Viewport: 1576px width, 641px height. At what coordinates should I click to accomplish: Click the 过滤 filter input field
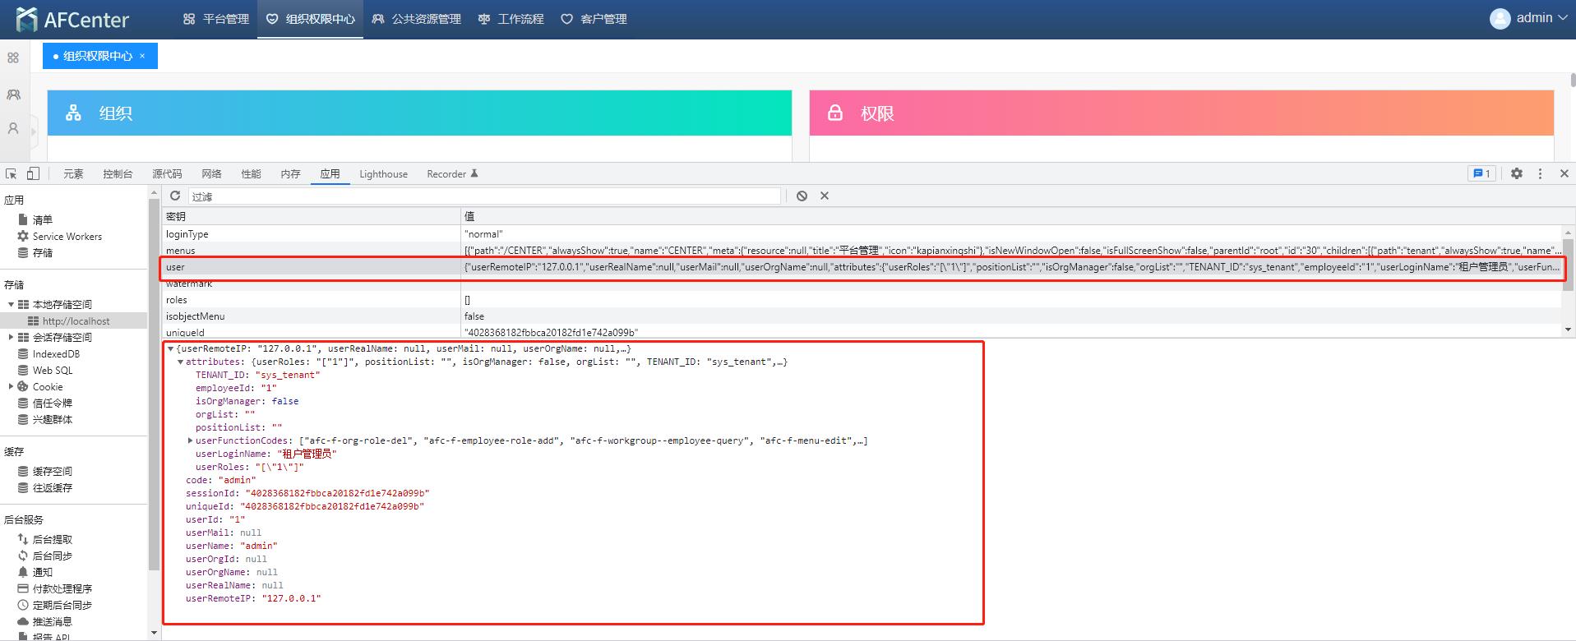(483, 196)
